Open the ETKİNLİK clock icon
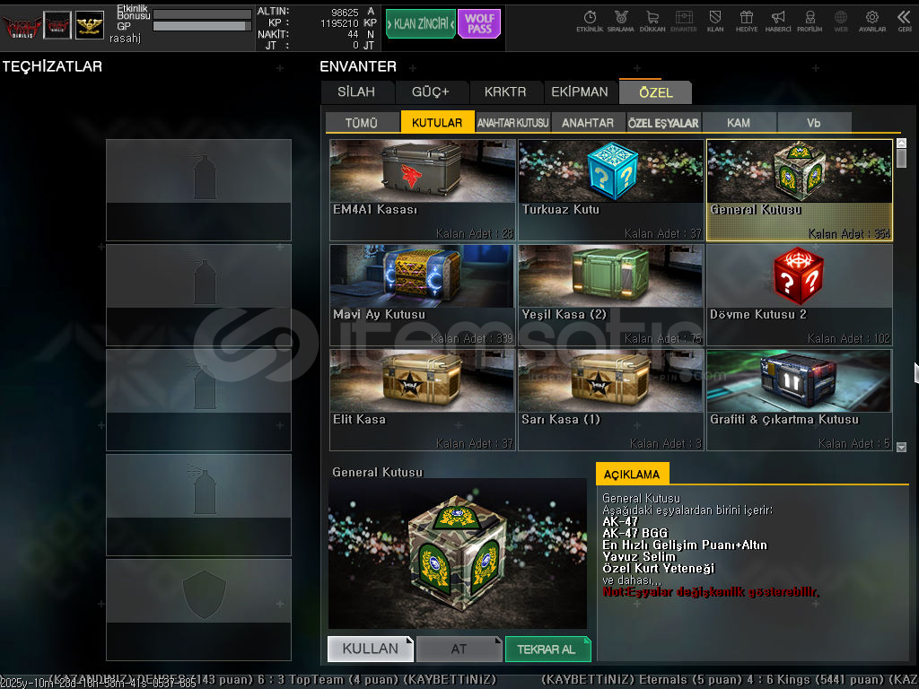Image resolution: width=919 pixels, height=689 pixels. tap(589, 22)
